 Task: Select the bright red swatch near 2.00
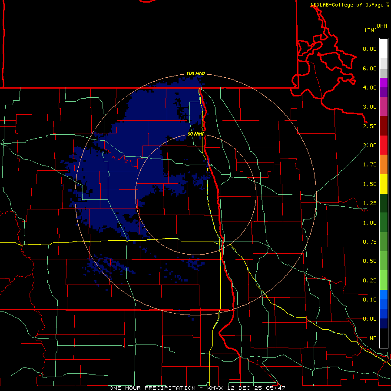click(384, 146)
